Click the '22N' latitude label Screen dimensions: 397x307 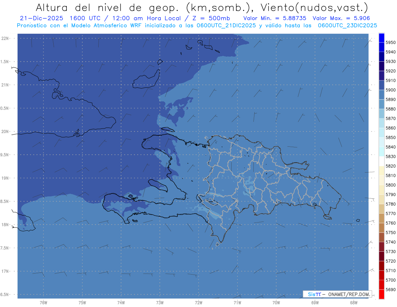pyautogui.click(x=5, y=38)
